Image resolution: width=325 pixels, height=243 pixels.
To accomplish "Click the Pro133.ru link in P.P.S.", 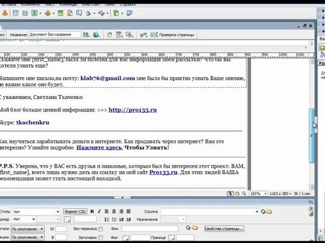I will click(163, 172).
